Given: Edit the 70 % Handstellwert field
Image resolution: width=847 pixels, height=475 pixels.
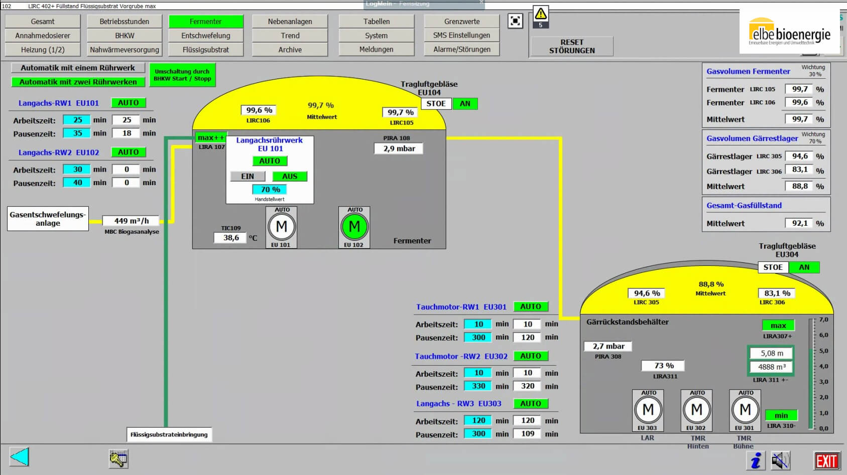Looking at the screenshot, I should click(270, 190).
